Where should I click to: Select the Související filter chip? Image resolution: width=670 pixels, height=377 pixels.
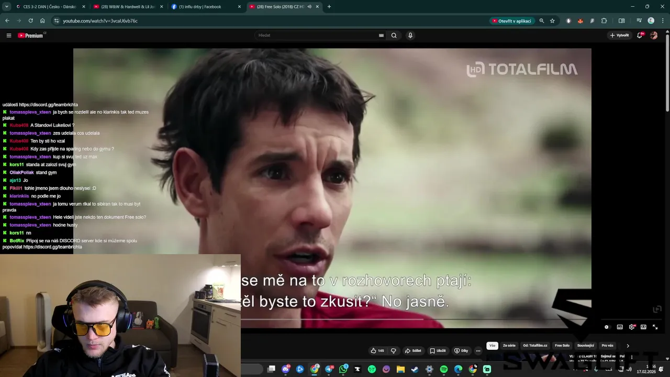pyautogui.click(x=586, y=346)
